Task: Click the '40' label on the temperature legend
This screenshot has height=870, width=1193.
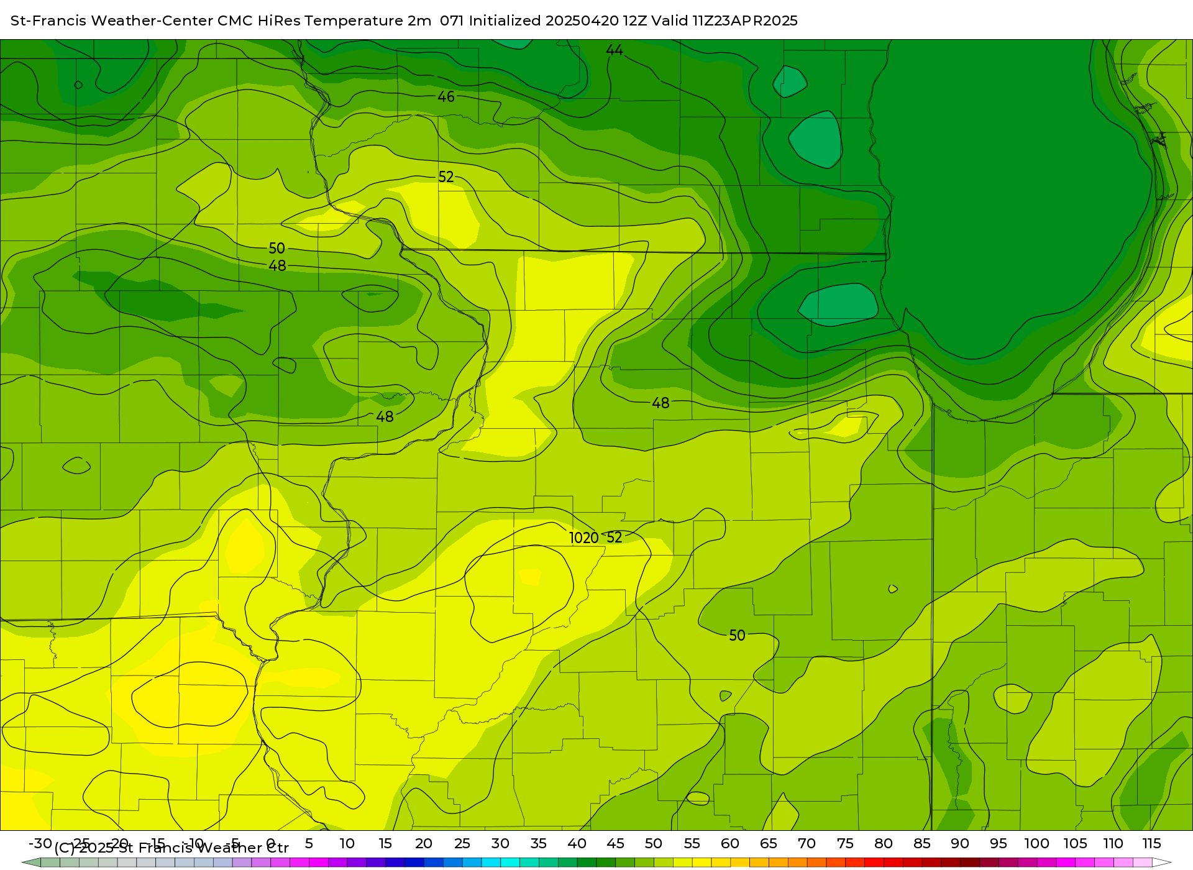Action: coord(577,844)
